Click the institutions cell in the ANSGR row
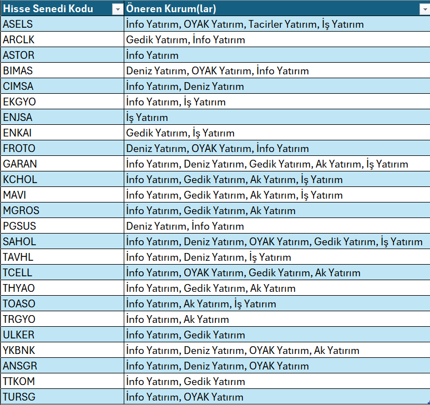This screenshot has width=430, height=405. click(x=277, y=366)
